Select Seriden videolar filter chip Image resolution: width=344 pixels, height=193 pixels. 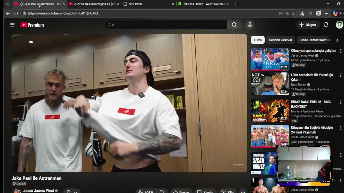click(x=281, y=40)
